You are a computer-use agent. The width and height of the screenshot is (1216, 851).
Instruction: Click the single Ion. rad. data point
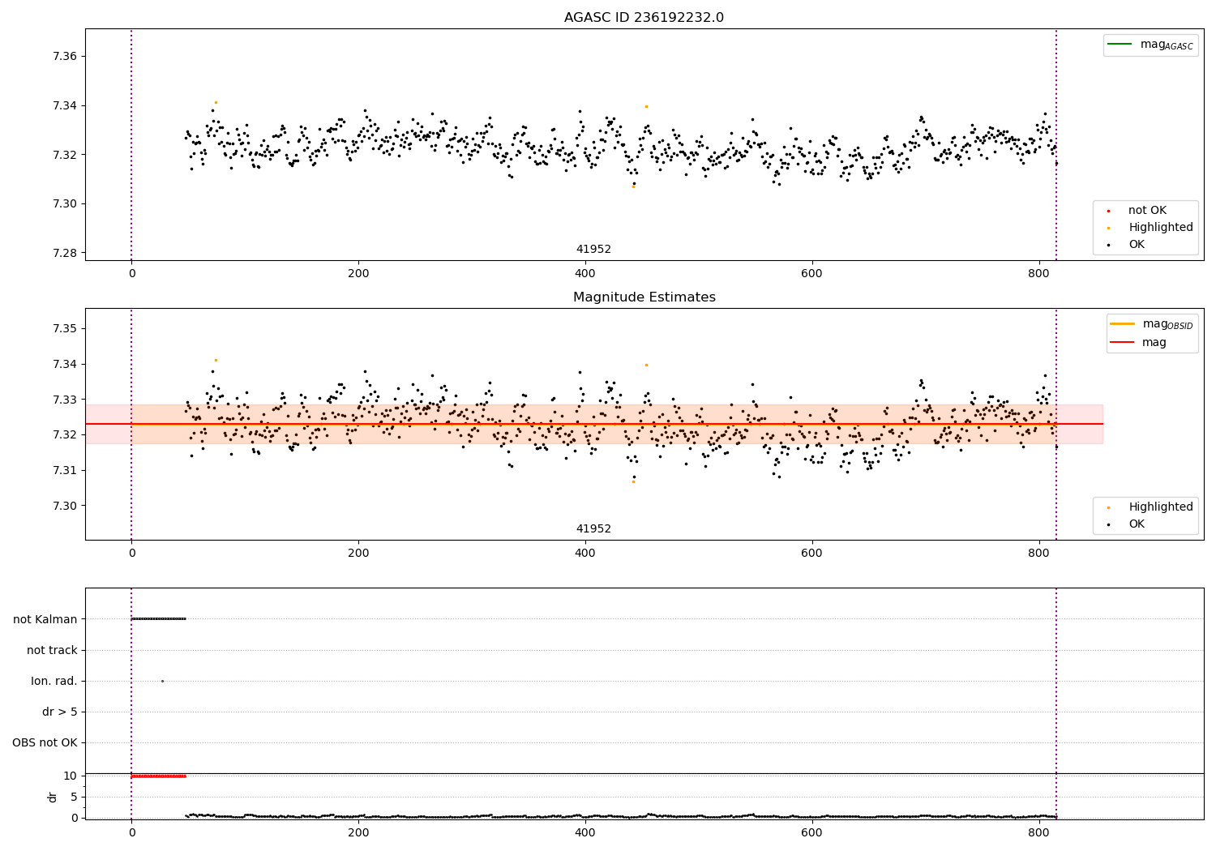162,681
